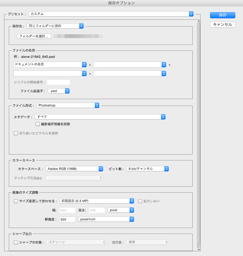Open the pixel/inch unit dropdown
The height and width of the screenshot is (256, 243).
tap(106, 219)
